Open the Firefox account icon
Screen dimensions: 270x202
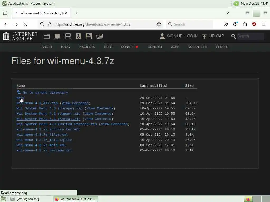(235, 24)
